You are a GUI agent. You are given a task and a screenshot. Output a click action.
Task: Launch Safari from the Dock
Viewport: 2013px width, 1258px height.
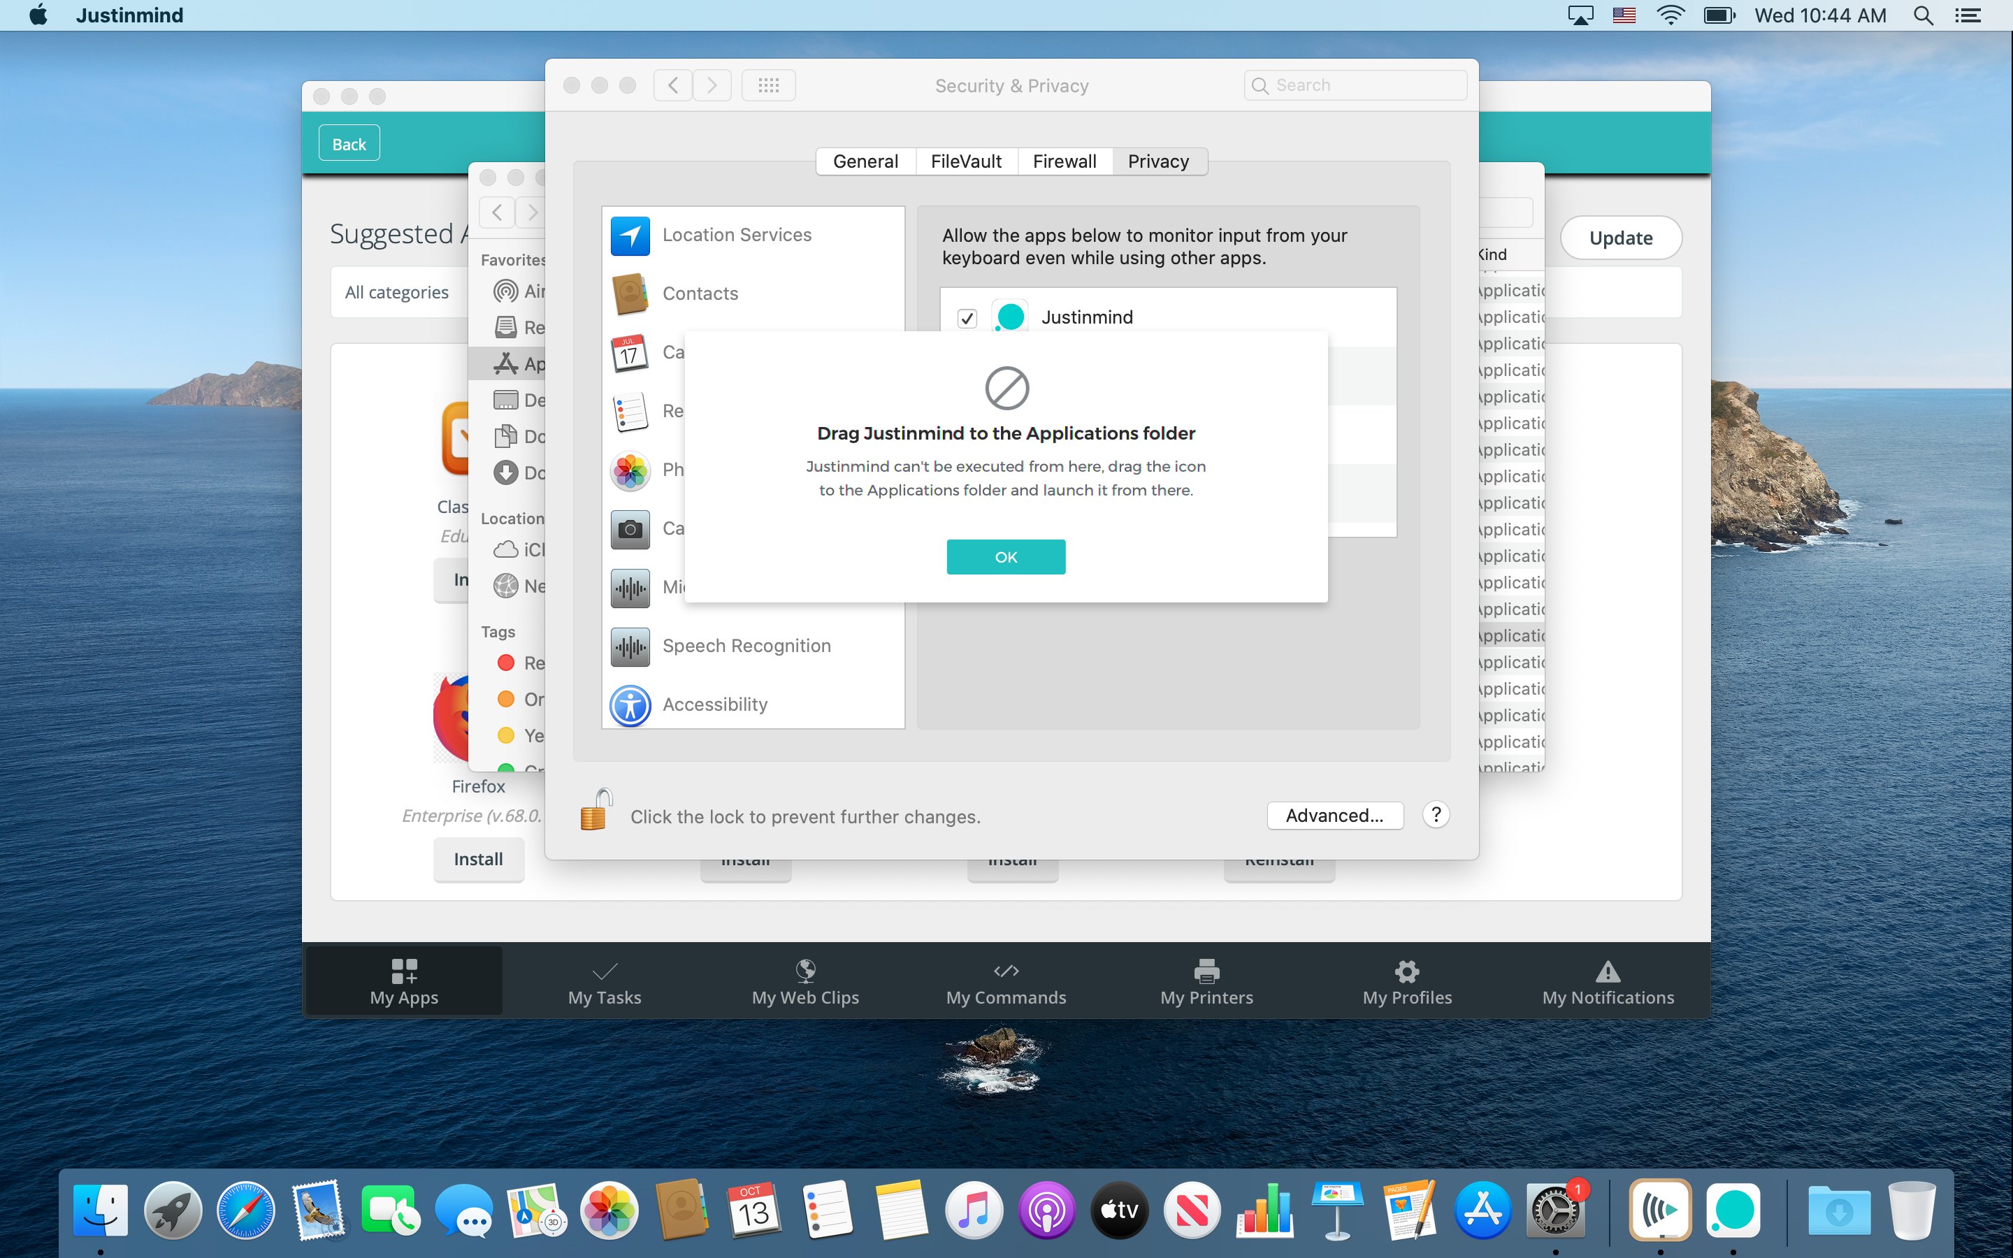245,1210
